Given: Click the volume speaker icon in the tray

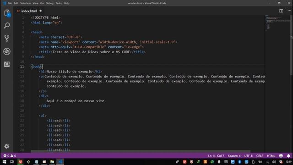Looking at the screenshot, I should 274,162.
